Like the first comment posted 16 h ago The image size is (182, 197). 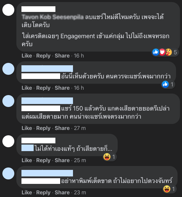coord(27,56)
